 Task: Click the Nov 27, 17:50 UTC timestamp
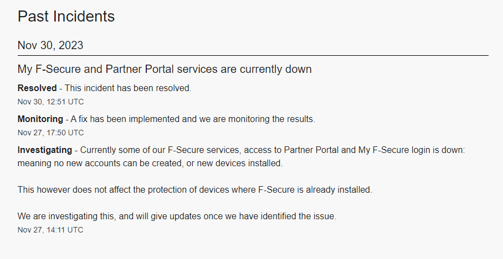pos(50,133)
